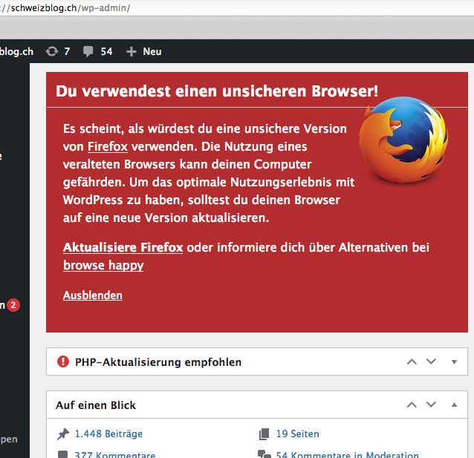Open the blog.ch site menu in admin bar
Screen dimensions: 474x458
(x=16, y=52)
